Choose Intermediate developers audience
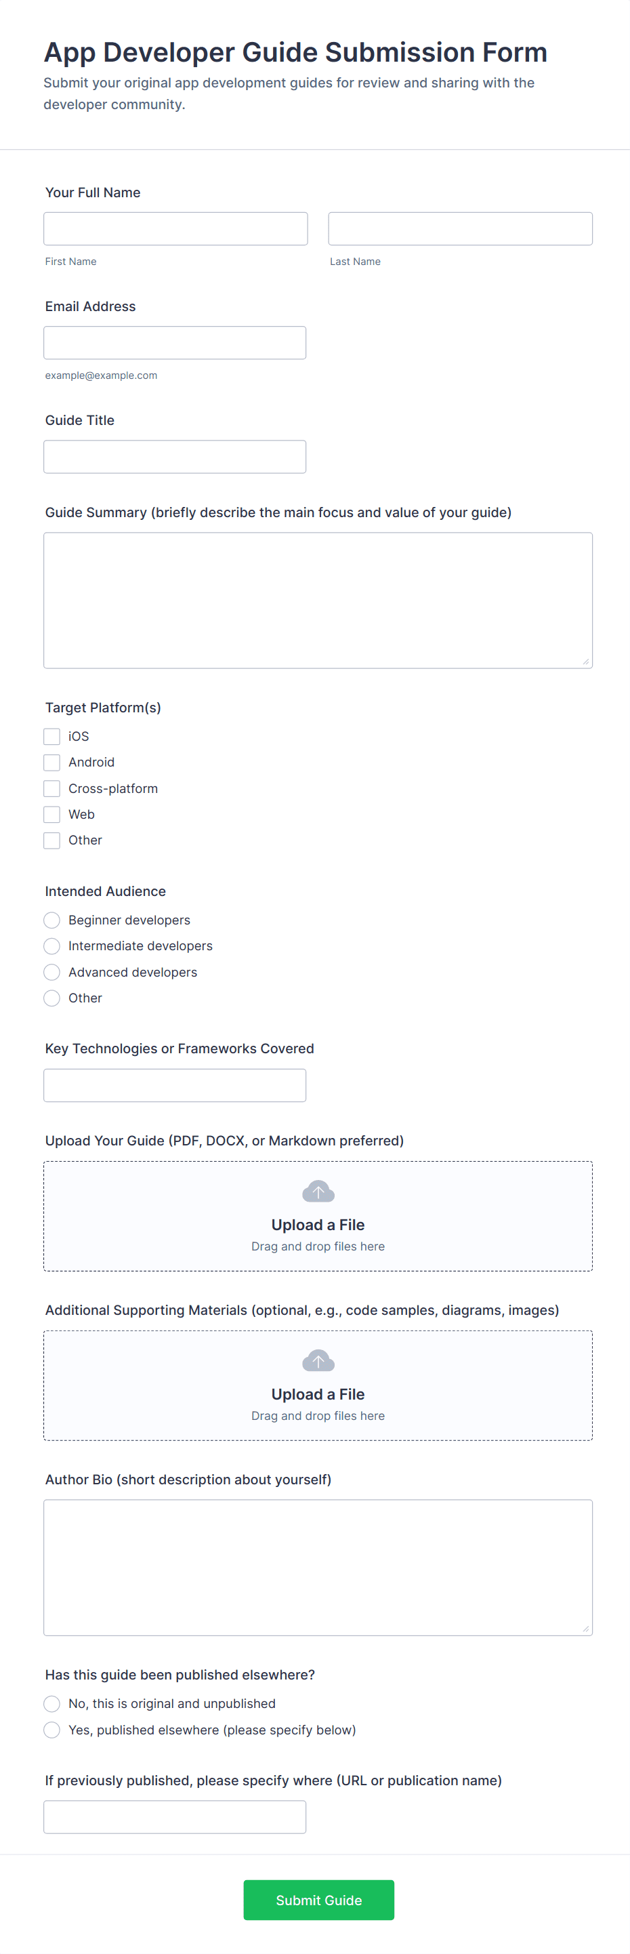Image resolution: width=630 pixels, height=1954 pixels. 51,945
